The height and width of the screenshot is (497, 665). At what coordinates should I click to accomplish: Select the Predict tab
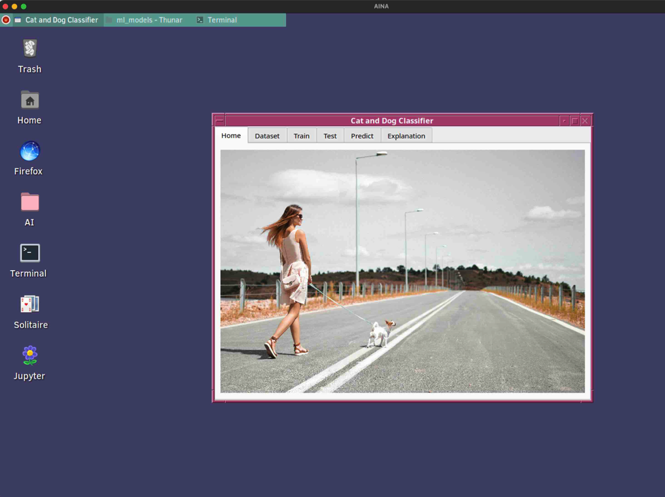coord(362,136)
